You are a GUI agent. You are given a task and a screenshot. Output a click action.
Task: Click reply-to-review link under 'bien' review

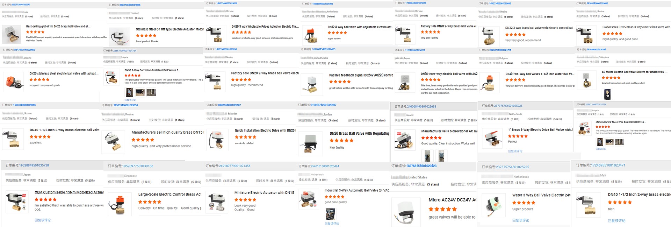617,221
